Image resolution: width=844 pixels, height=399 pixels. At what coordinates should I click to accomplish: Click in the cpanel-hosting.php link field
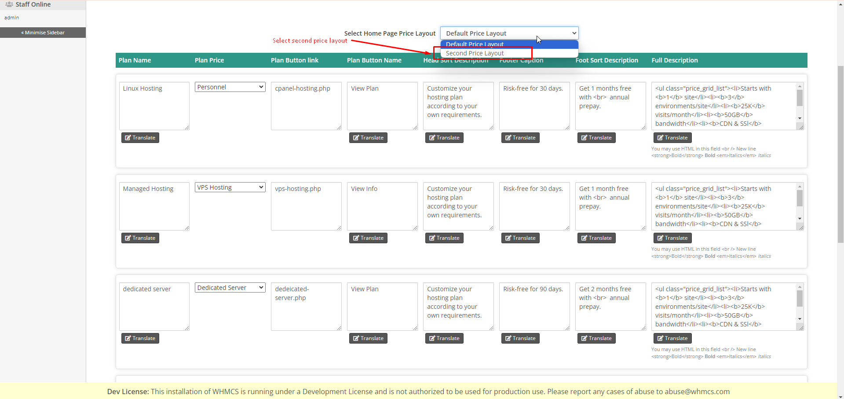[306, 106]
